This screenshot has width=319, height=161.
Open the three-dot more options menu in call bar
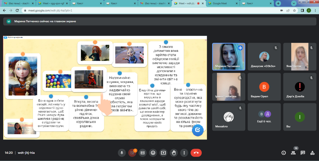pos(184,153)
